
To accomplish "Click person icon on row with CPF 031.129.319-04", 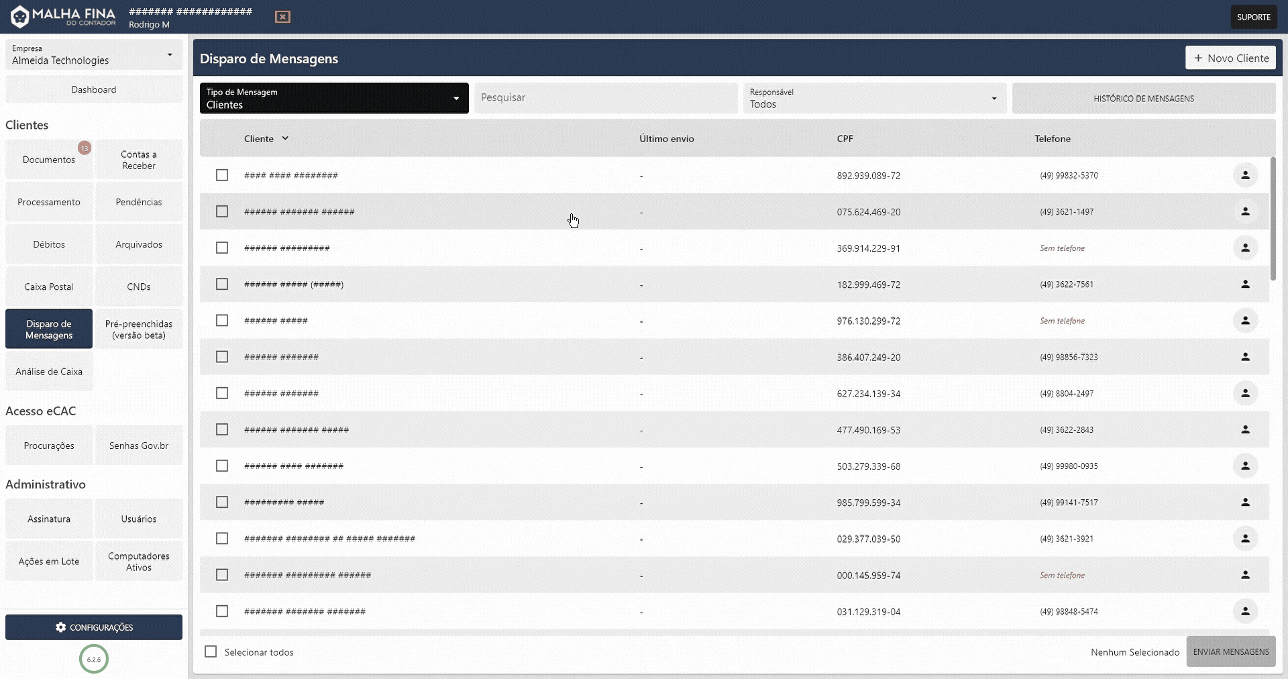I will 1246,611.
